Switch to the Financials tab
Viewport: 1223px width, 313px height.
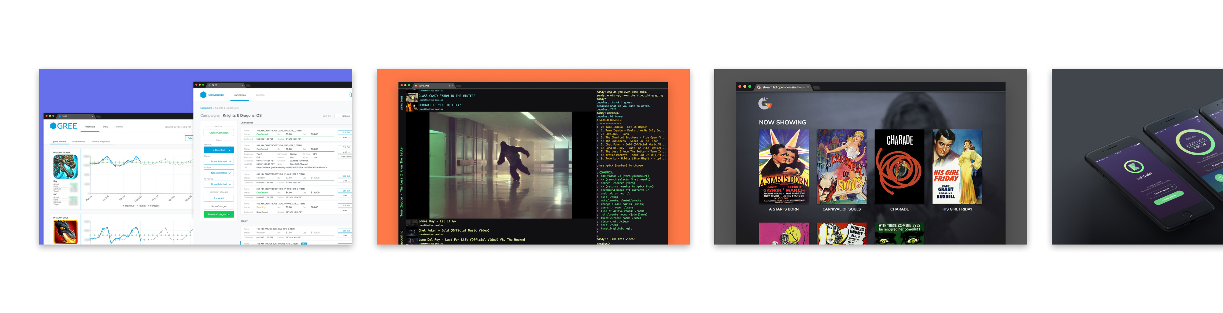[90, 127]
